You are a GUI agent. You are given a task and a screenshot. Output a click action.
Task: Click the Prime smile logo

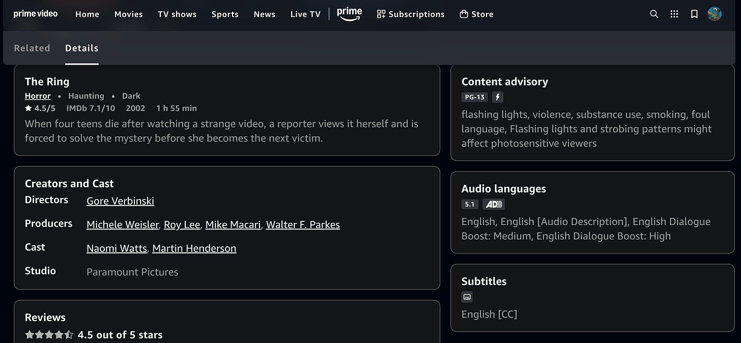pyautogui.click(x=349, y=14)
